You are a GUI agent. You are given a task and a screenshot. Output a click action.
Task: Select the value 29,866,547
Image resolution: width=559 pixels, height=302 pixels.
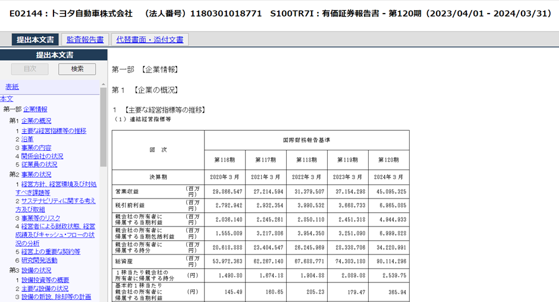click(x=227, y=191)
